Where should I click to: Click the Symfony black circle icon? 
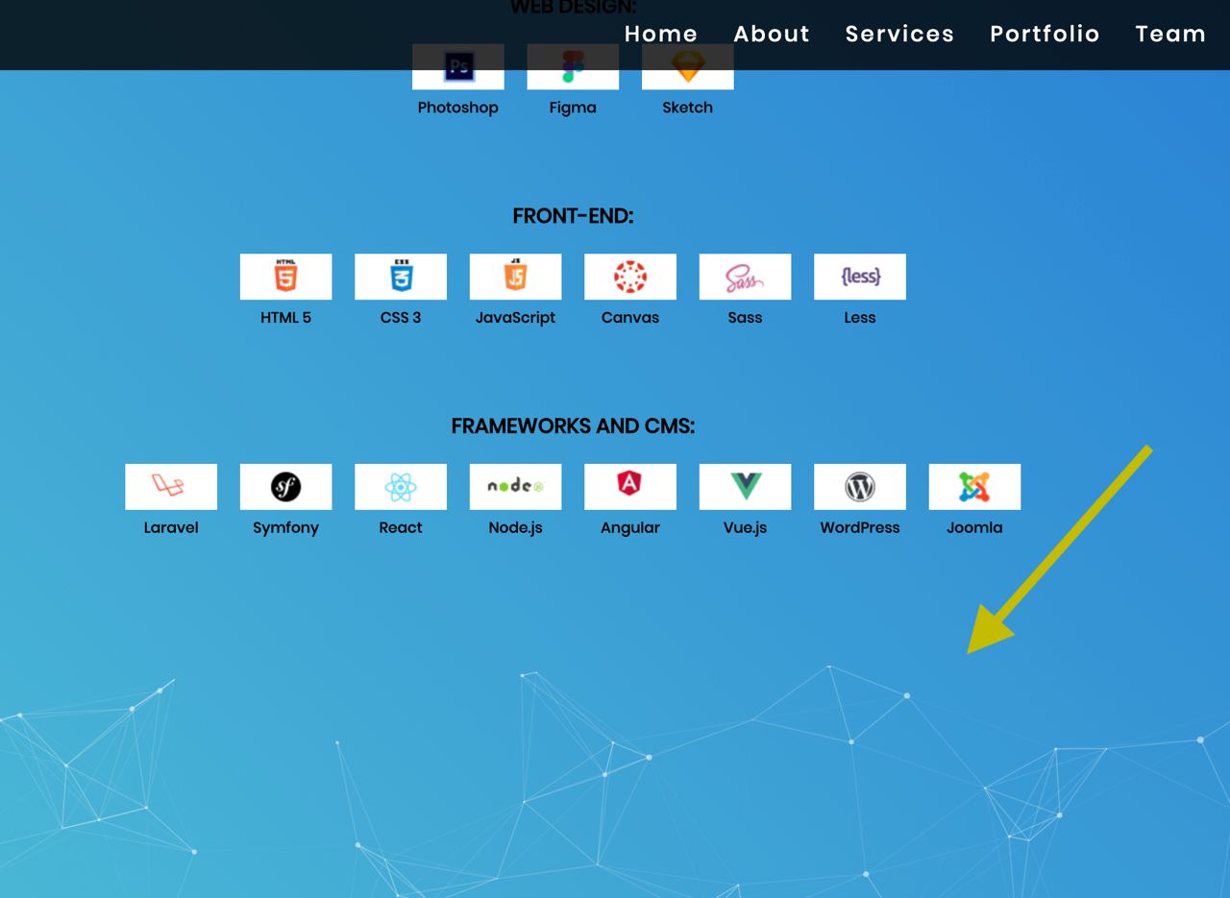coord(286,487)
